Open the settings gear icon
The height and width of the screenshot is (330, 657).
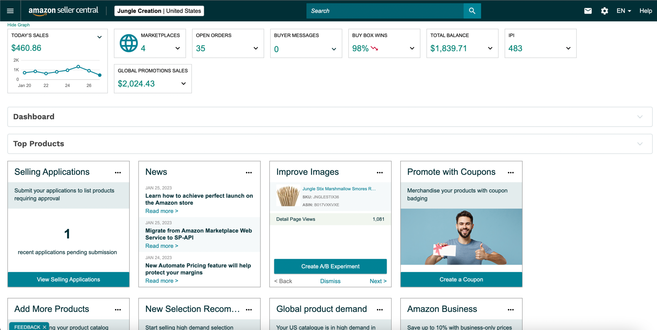[604, 11]
